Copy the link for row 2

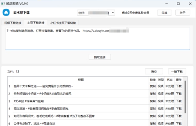[x=153, y=94]
